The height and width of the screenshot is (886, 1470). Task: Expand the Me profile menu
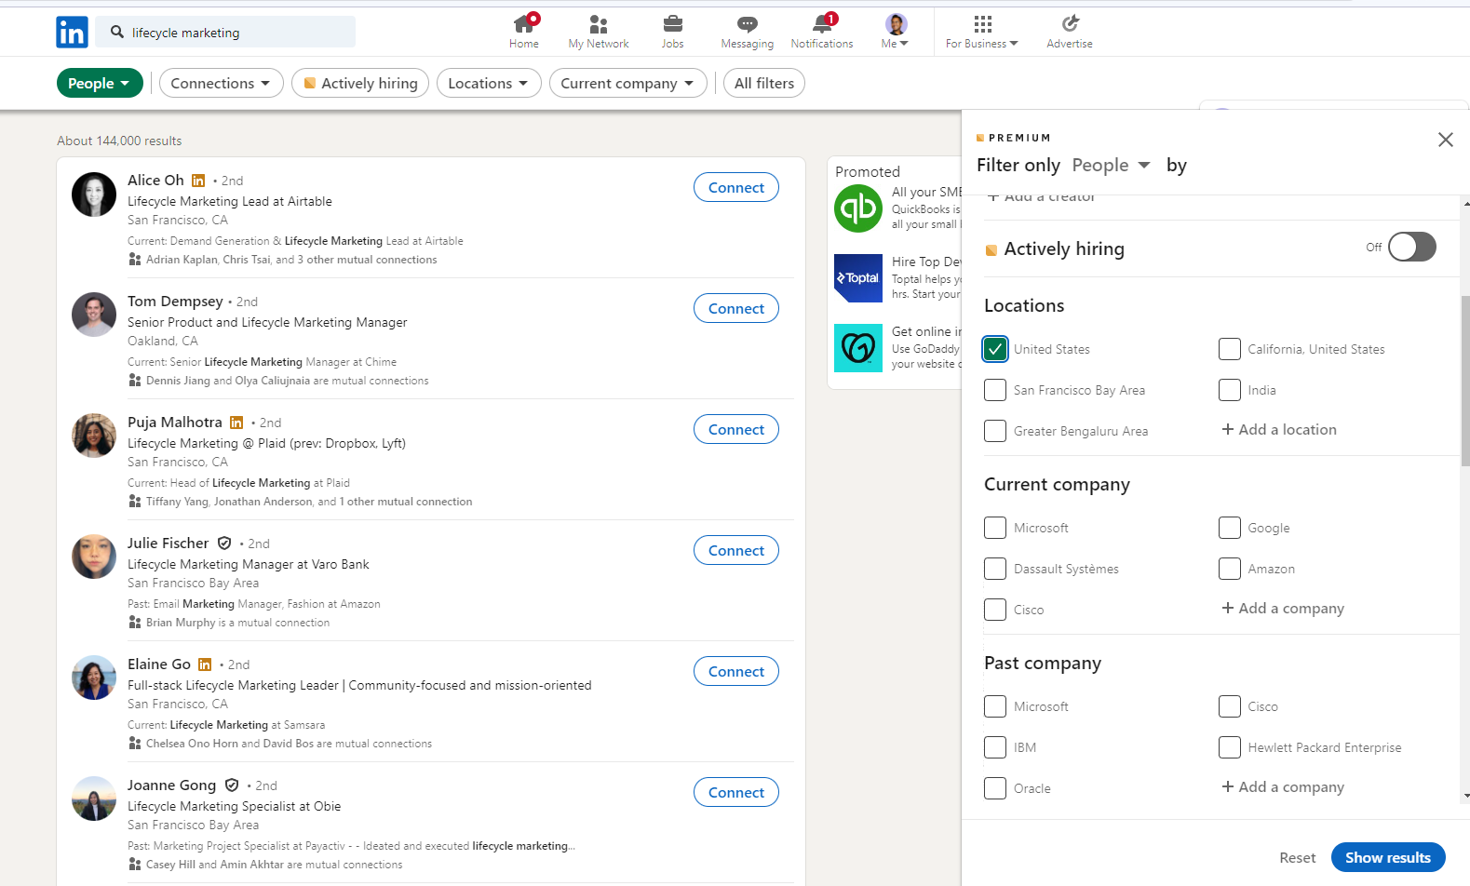(896, 32)
